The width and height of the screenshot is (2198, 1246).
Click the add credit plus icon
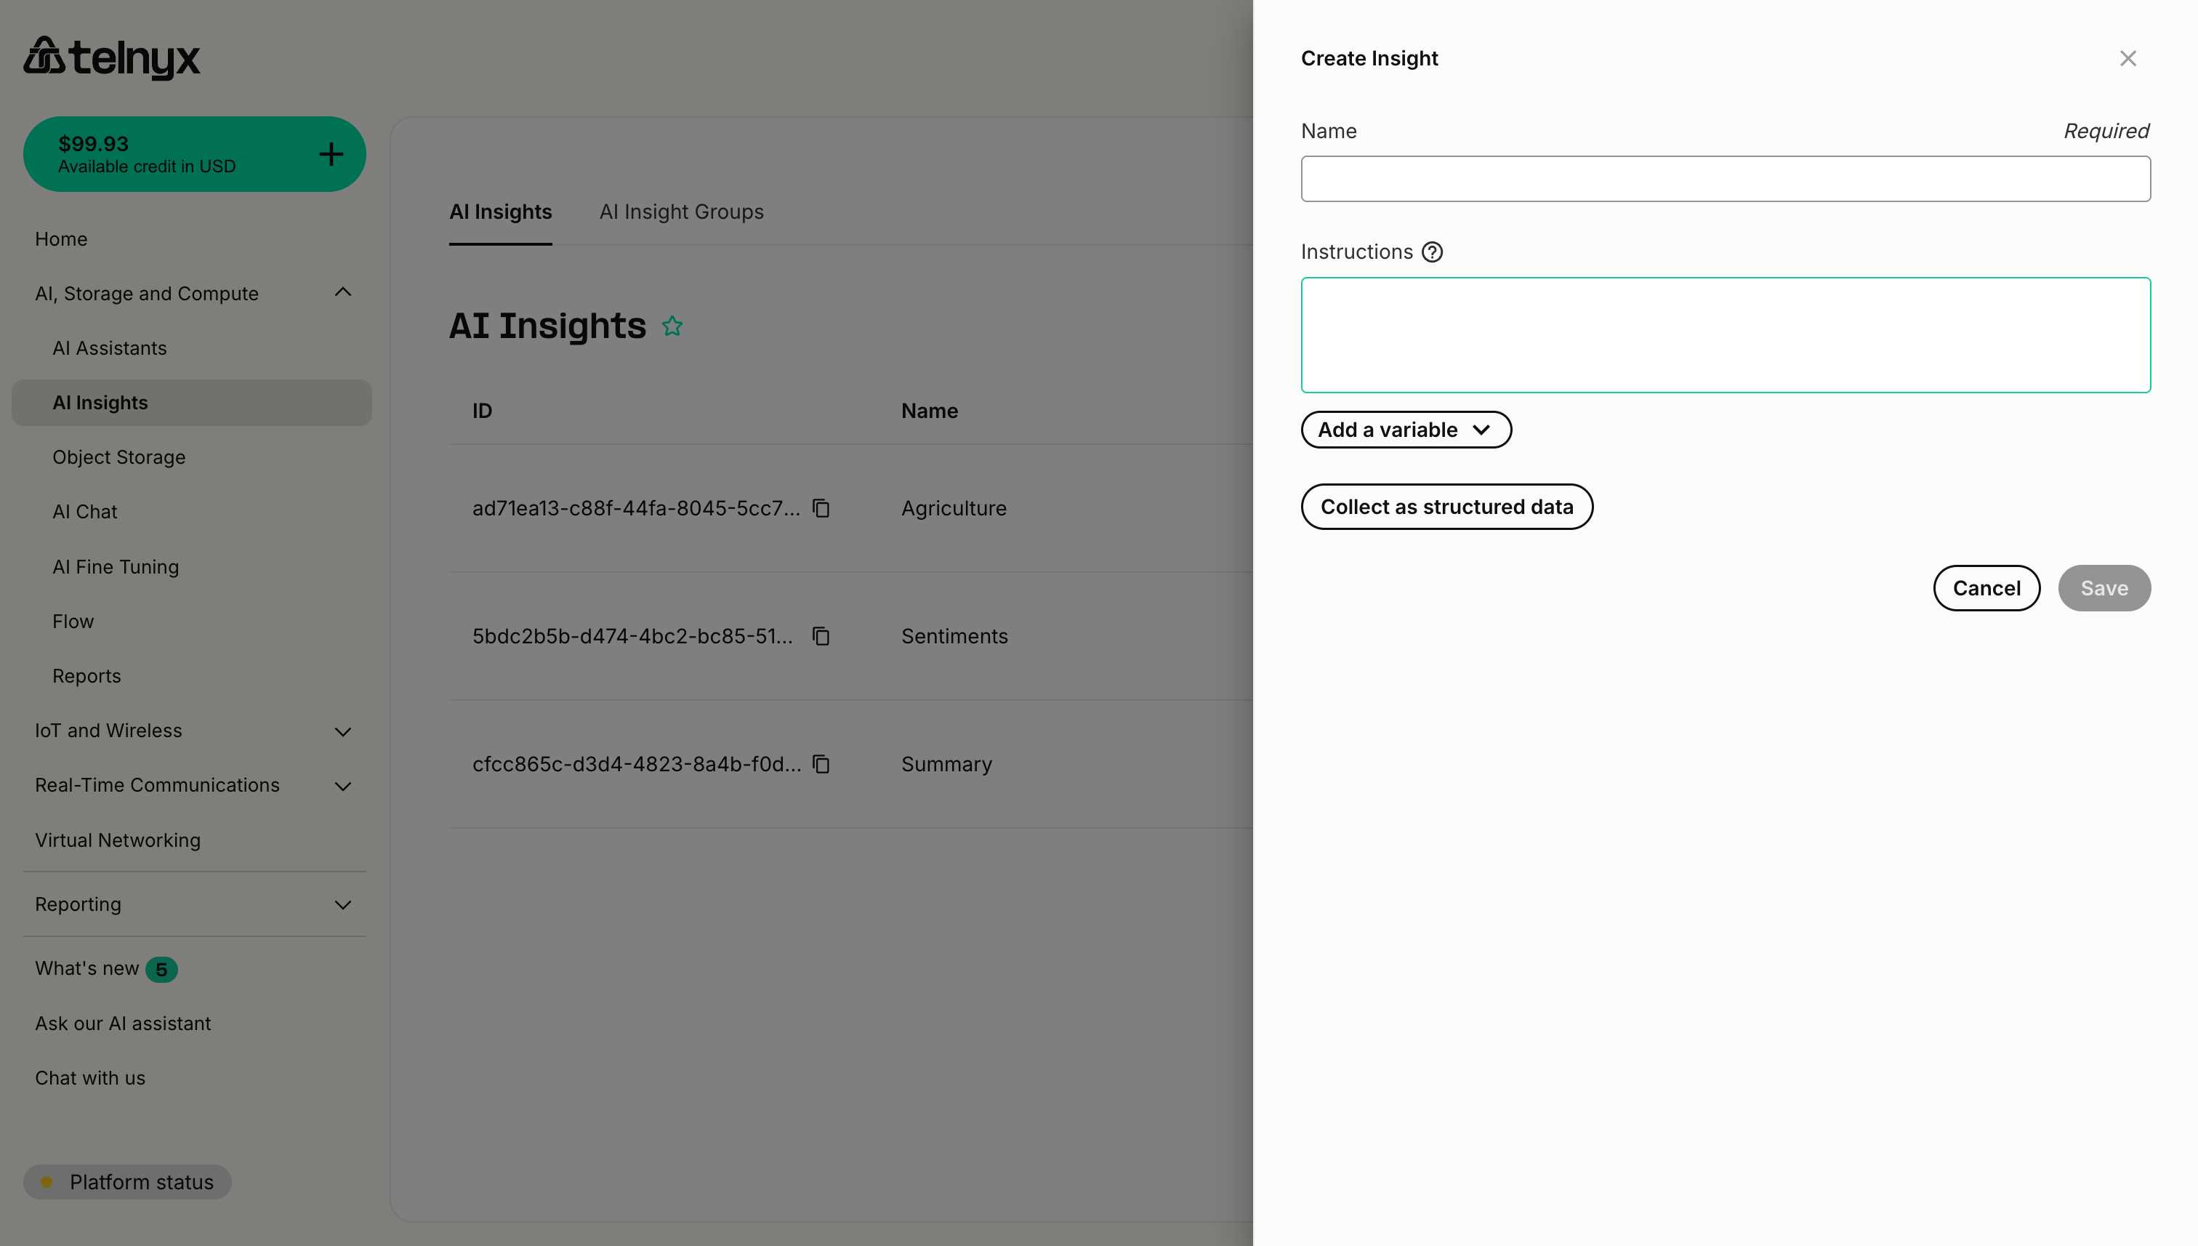[x=331, y=154]
